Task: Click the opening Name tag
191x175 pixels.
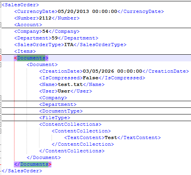Action: click(48, 84)
